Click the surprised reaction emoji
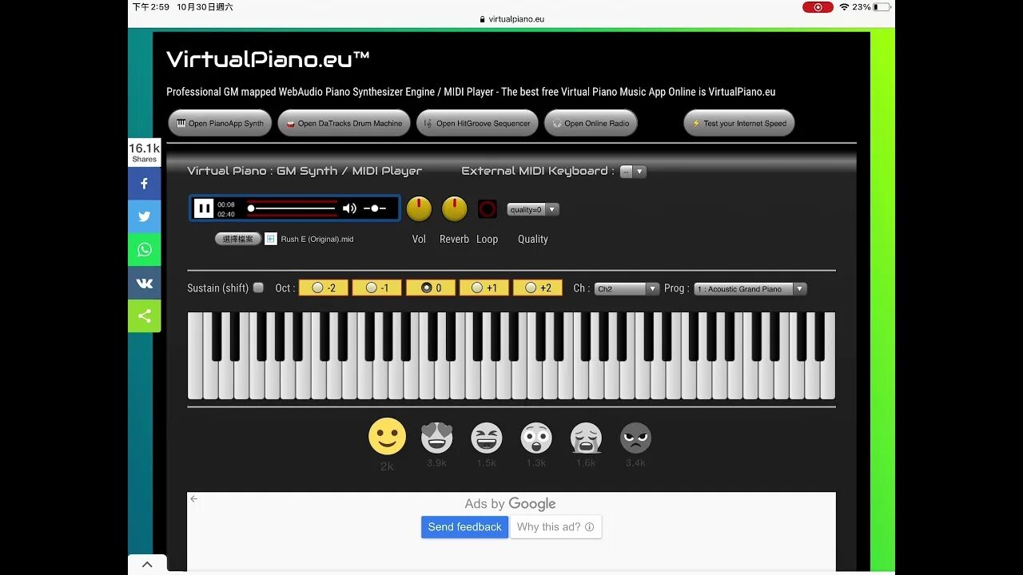Image resolution: width=1023 pixels, height=575 pixels. pos(536,438)
